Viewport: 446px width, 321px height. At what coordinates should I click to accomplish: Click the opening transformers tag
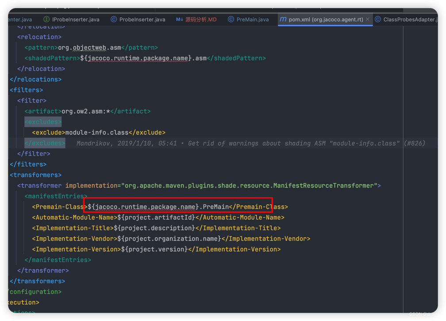(x=35, y=175)
